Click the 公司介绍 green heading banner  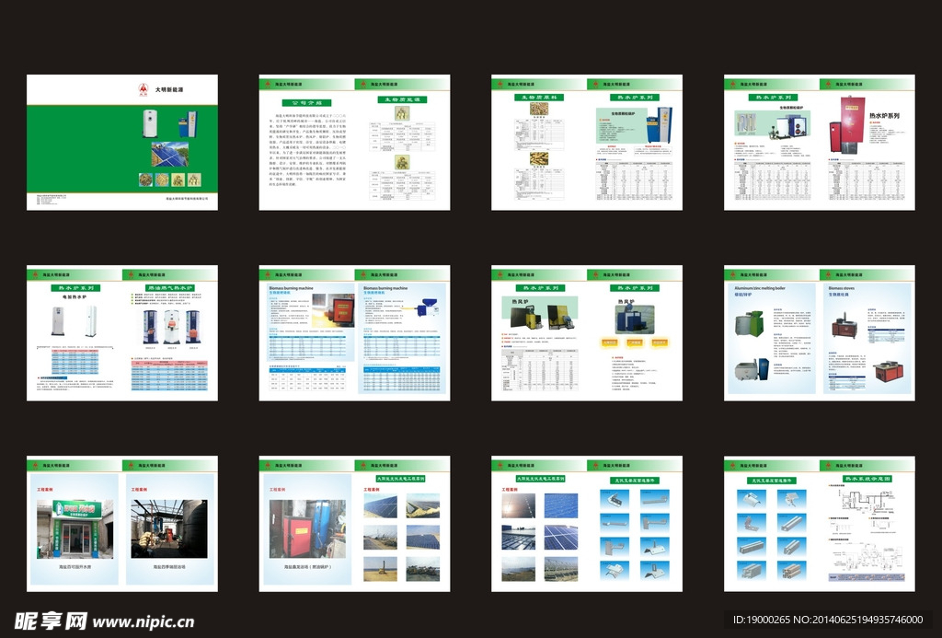coord(304,104)
